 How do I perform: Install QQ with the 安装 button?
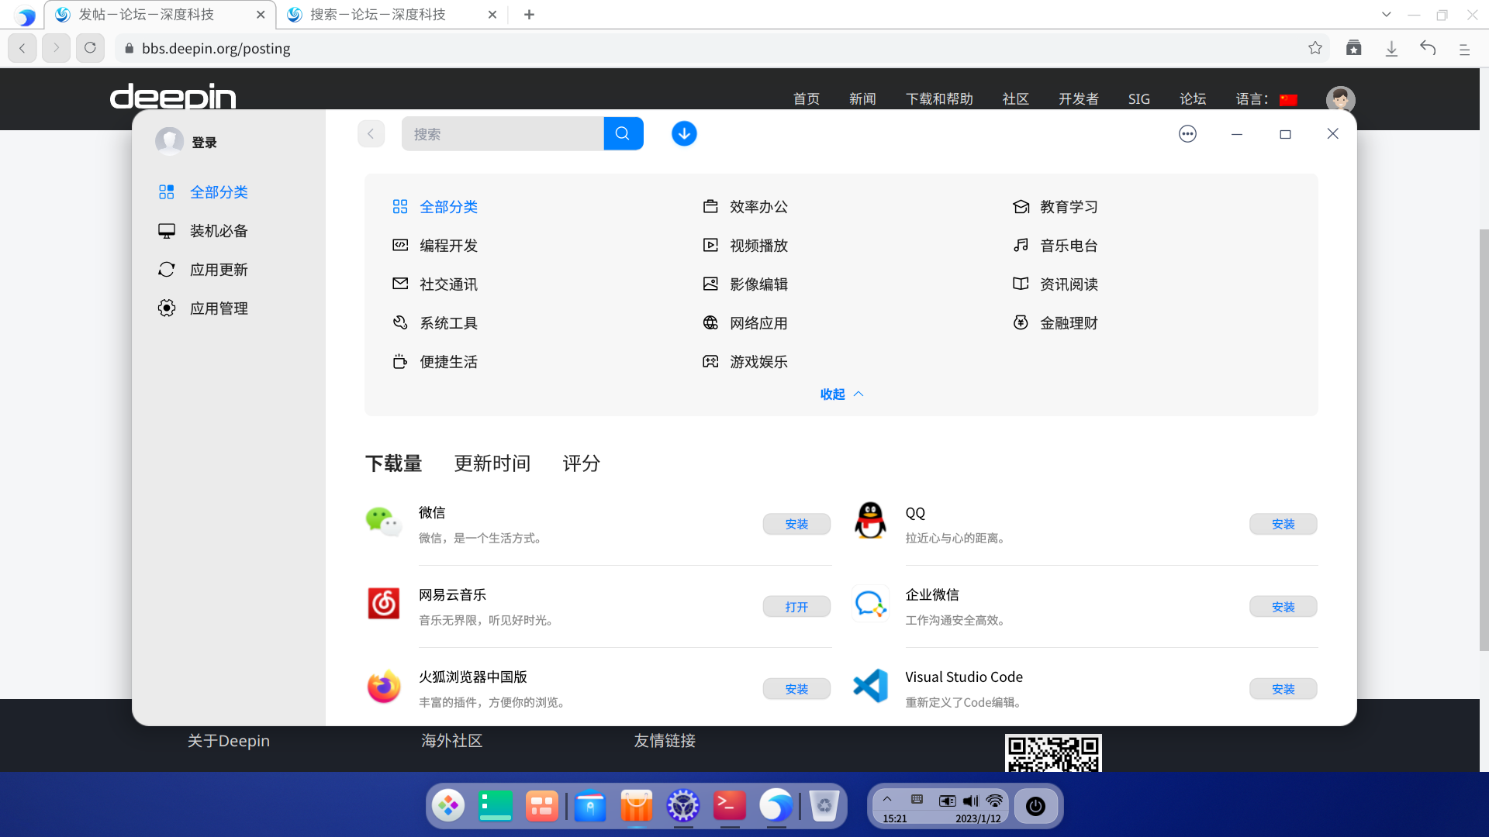point(1282,524)
